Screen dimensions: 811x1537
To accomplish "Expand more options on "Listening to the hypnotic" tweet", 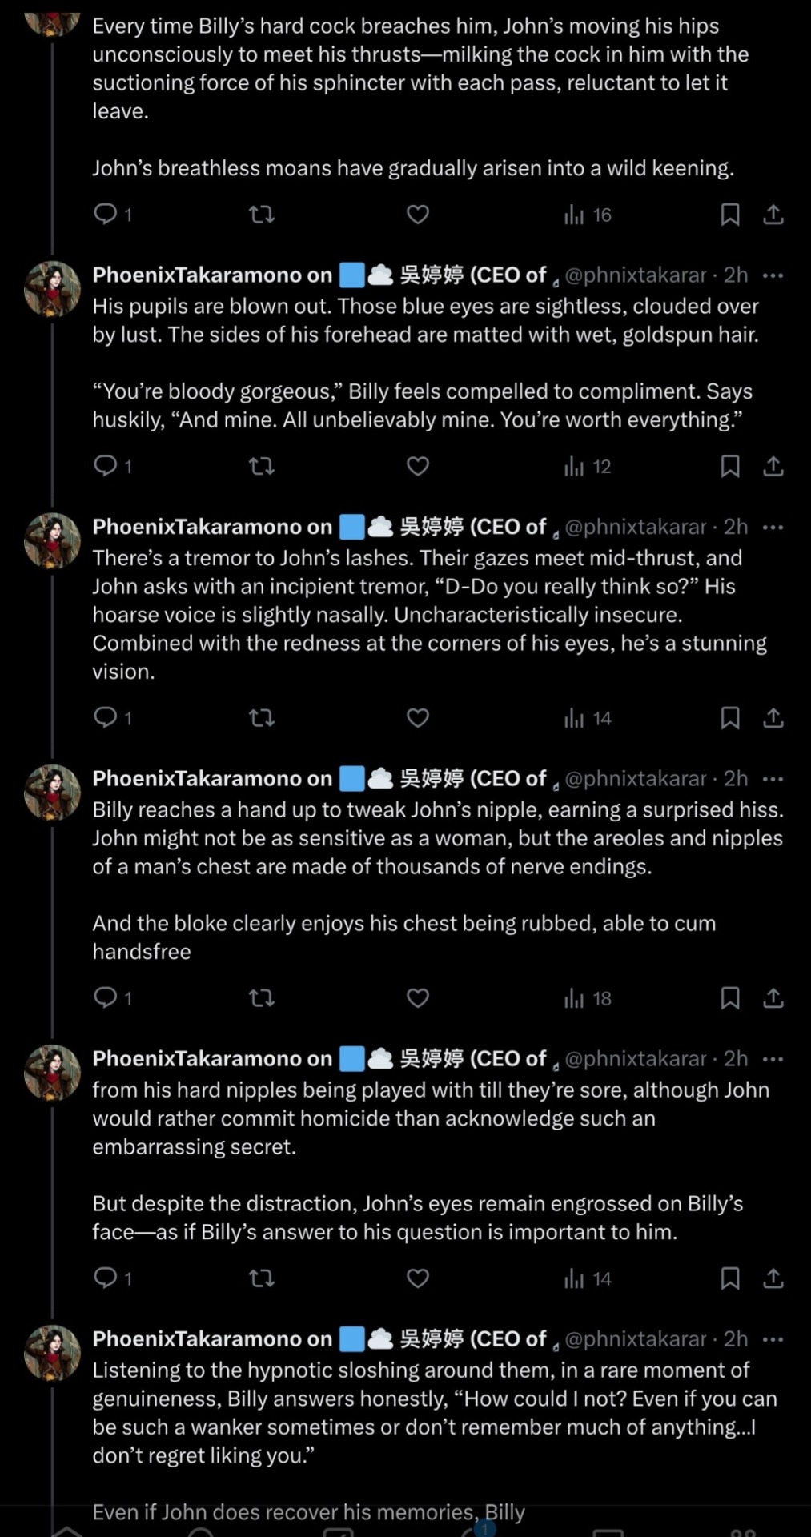I will coord(773,1339).
